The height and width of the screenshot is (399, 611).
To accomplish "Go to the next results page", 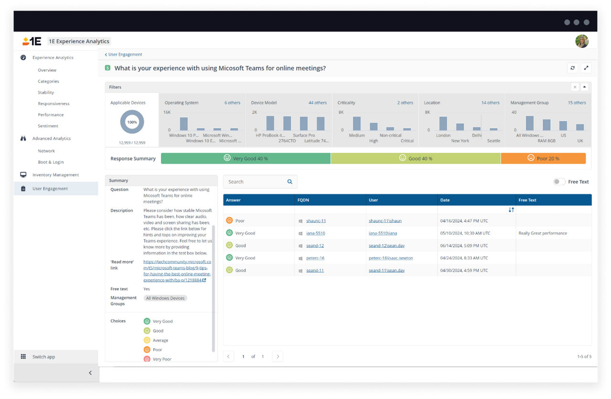I will pyautogui.click(x=277, y=356).
